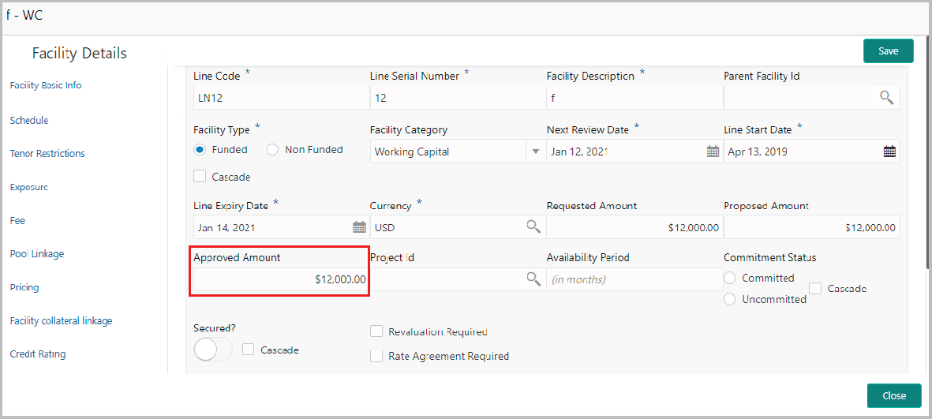Expand the Facility Category dropdown
This screenshot has height=419, width=932.
536,152
